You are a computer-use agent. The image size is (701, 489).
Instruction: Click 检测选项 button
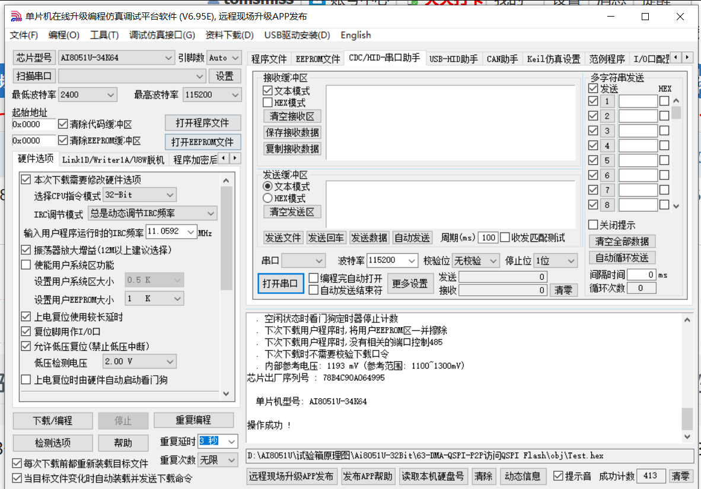coord(53,443)
